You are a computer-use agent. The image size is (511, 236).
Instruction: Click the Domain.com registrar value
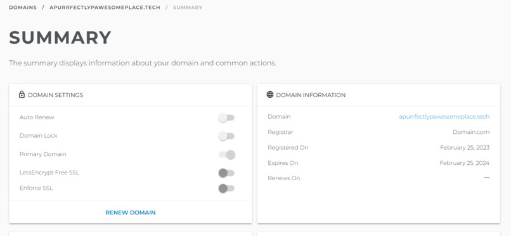point(471,132)
